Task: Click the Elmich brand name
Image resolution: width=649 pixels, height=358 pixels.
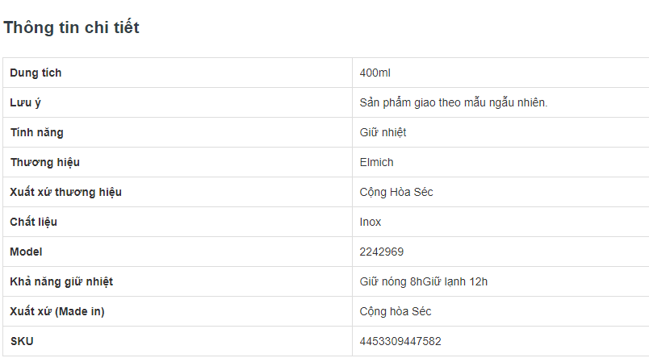Action: click(377, 163)
